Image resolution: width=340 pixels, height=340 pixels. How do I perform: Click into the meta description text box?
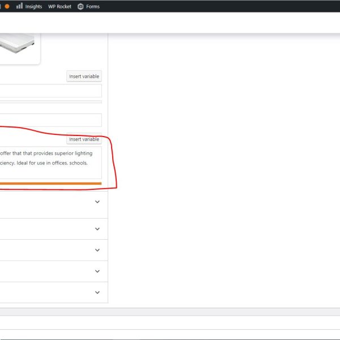tap(51, 163)
